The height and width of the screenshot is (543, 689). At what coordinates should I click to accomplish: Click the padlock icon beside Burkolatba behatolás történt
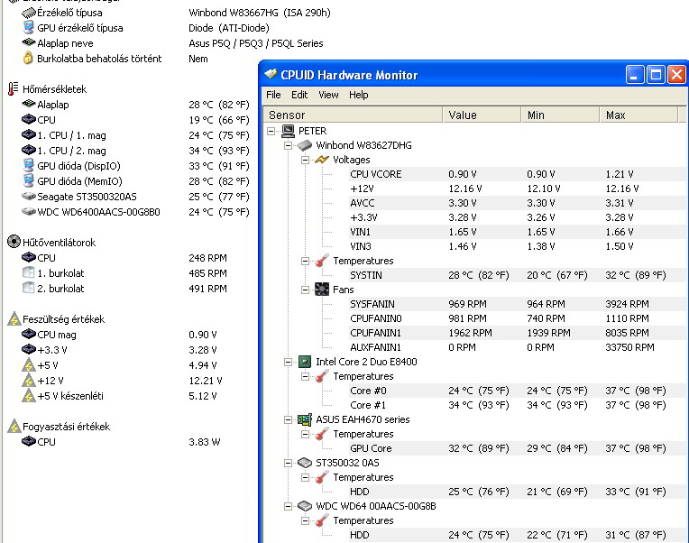pos(28,58)
